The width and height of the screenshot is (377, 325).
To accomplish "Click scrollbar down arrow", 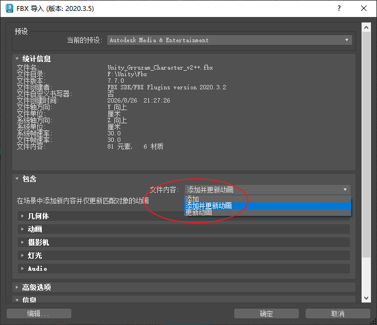I will tap(366, 298).
